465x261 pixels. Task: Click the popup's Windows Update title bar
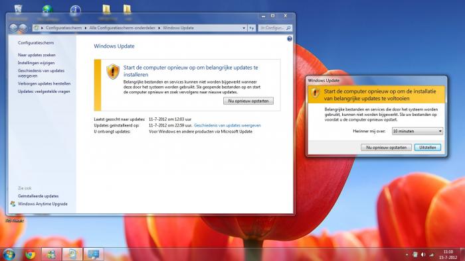tap(377, 80)
